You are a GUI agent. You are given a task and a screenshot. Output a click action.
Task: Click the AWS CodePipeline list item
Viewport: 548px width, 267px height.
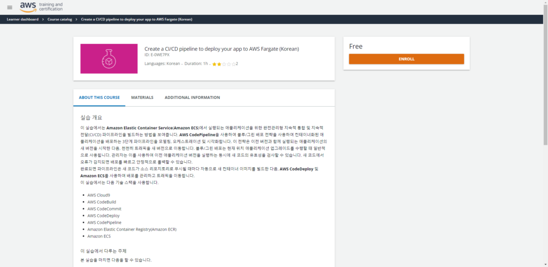point(104,222)
